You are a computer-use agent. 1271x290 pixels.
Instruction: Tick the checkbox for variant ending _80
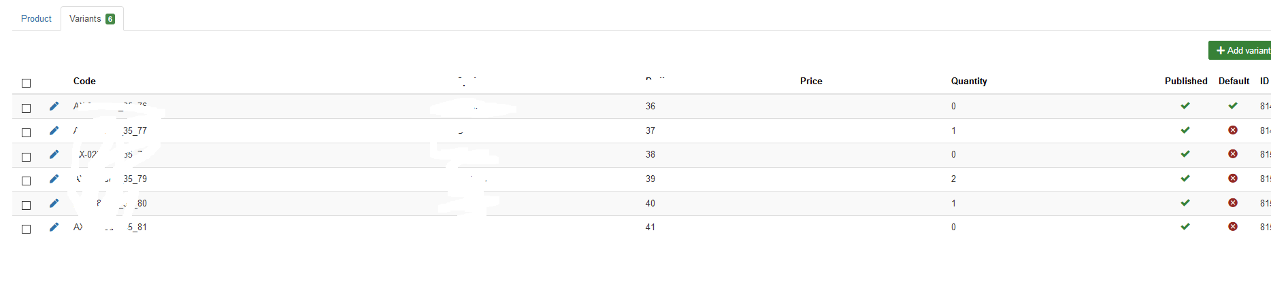point(27,205)
